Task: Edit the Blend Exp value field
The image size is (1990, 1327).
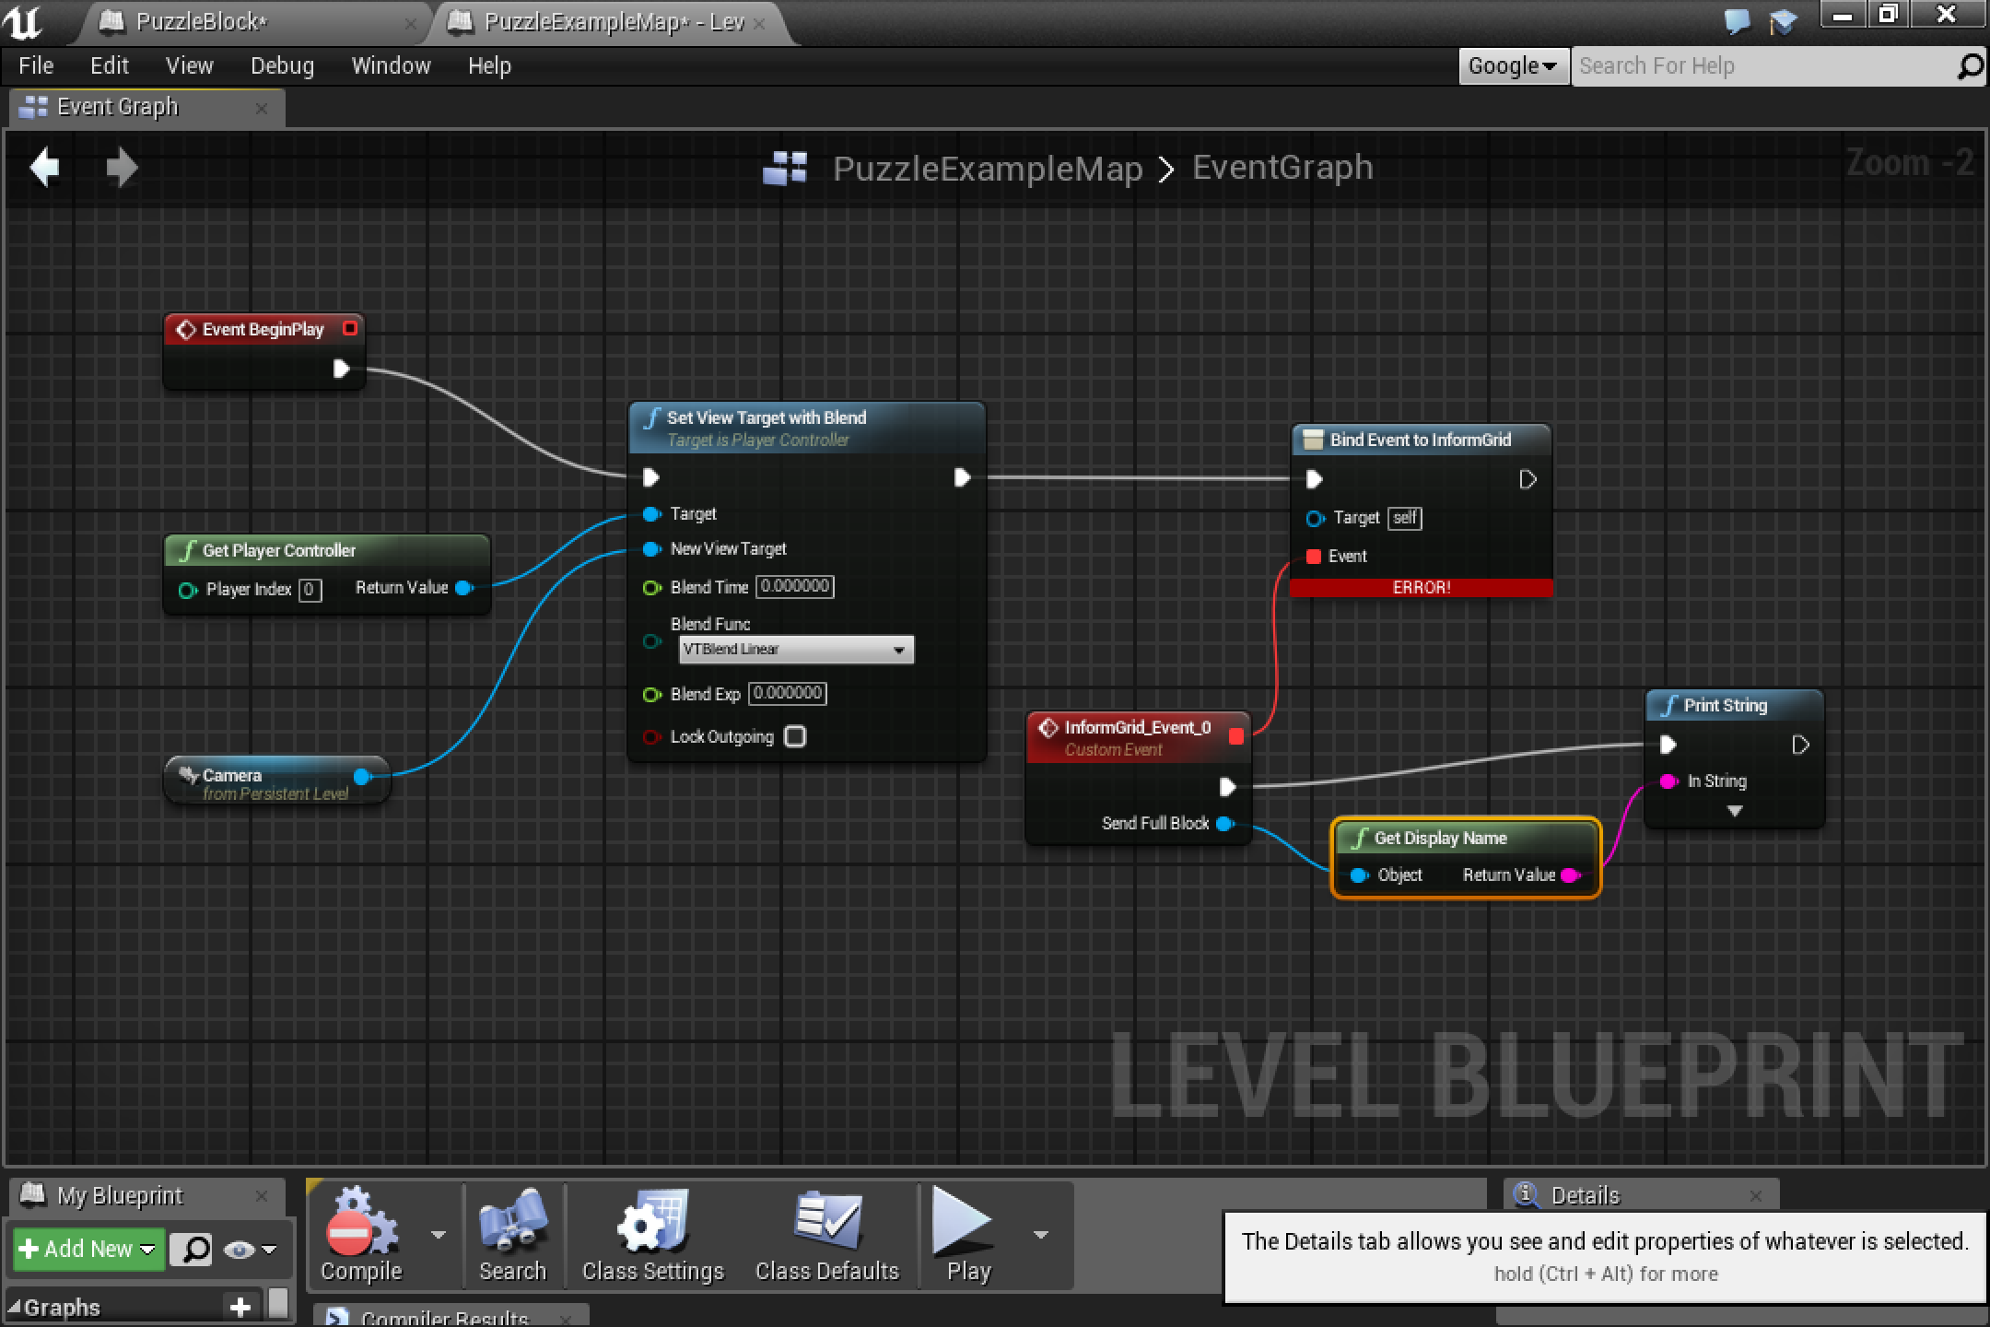Action: [x=787, y=693]
